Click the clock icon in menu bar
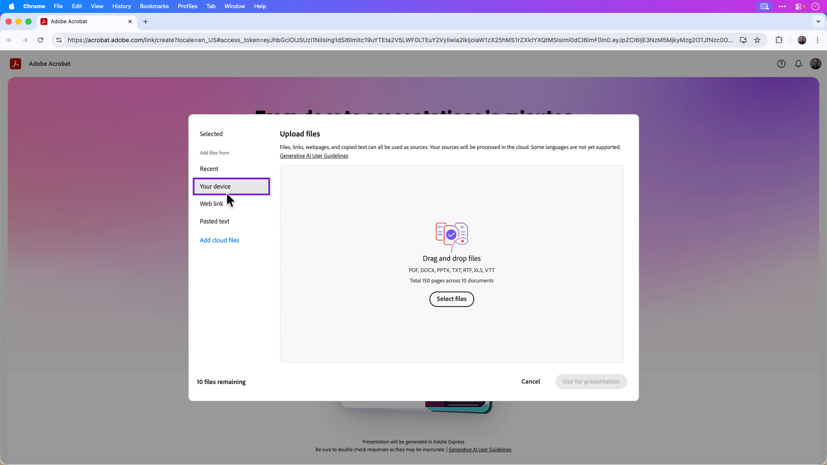Image resolution: width=827 pixels, height=465 pixels. point(815,6)
